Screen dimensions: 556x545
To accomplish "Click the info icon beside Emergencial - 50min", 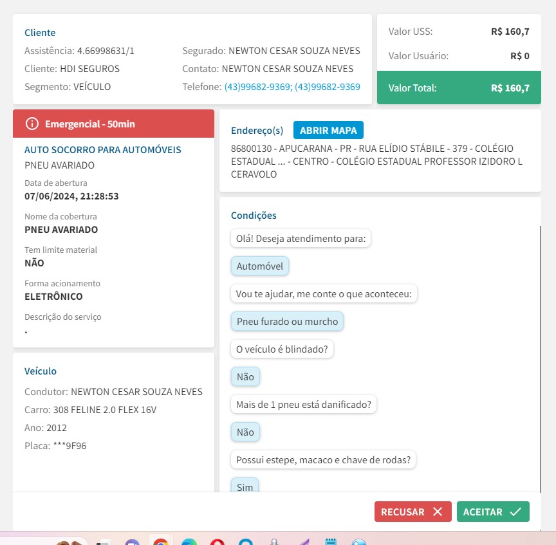I will point(32,124).
